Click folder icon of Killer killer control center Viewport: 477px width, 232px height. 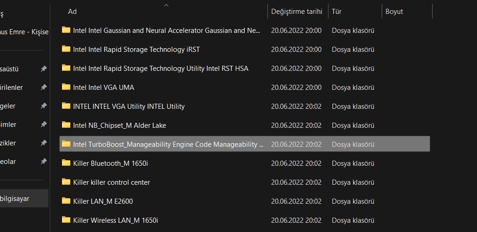(66, 182)
